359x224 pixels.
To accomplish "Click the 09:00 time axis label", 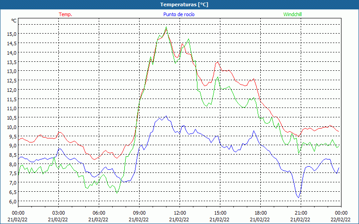I will pyautogui.click(x=139, y=213).
